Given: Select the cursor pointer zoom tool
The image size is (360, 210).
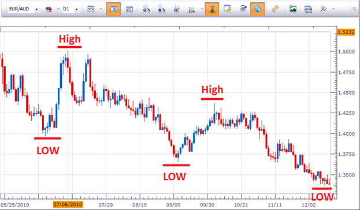Looking at the screenshot, I should (176, 9).
